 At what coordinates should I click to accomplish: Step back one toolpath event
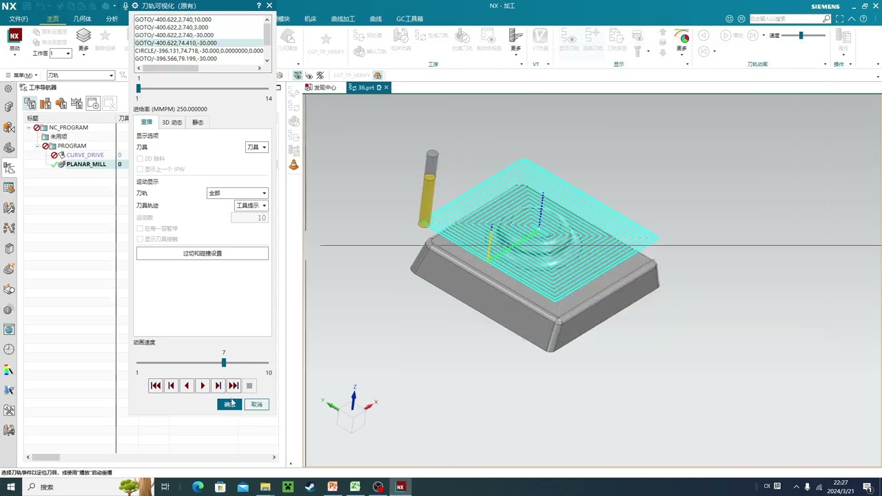point(171,386)
